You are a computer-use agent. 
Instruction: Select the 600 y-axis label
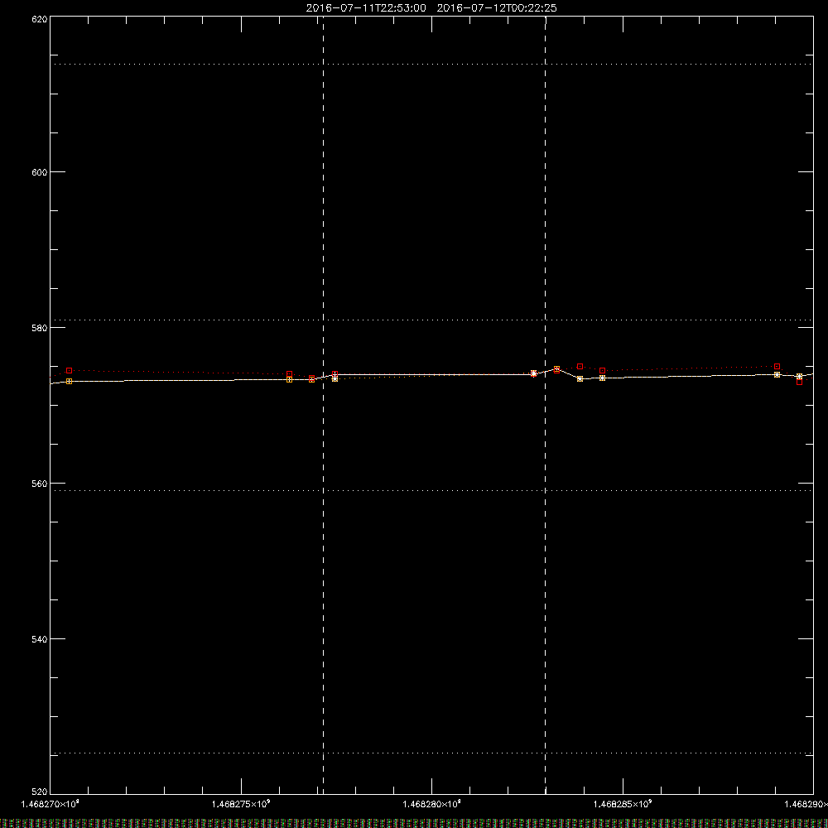click(40, 173)
